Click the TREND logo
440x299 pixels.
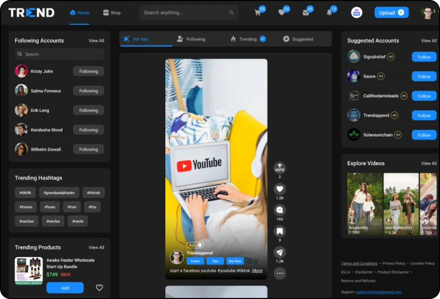coord(31,13)
